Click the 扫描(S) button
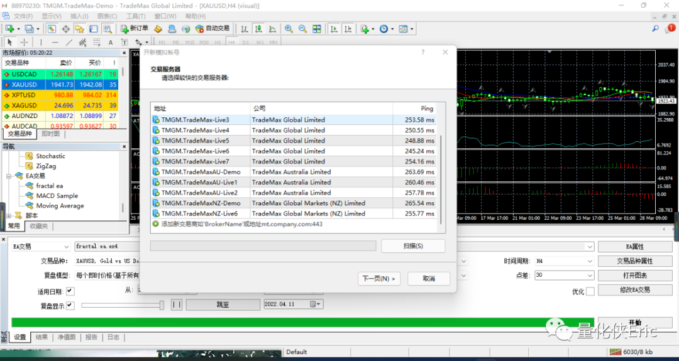Image resolution: width=679 pixels, height=361 pixels. [x=413, y=246]
